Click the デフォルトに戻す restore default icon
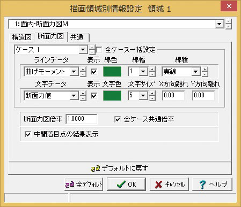 96,168
